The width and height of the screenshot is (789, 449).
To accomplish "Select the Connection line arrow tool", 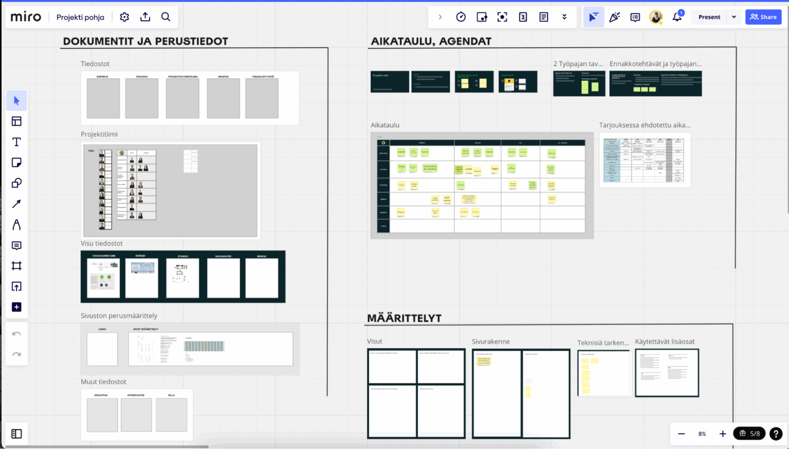I will click(x=16, y=204).
